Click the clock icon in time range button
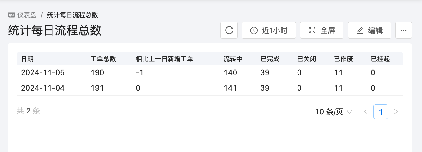The image size is (422, 152). (254, 30)
